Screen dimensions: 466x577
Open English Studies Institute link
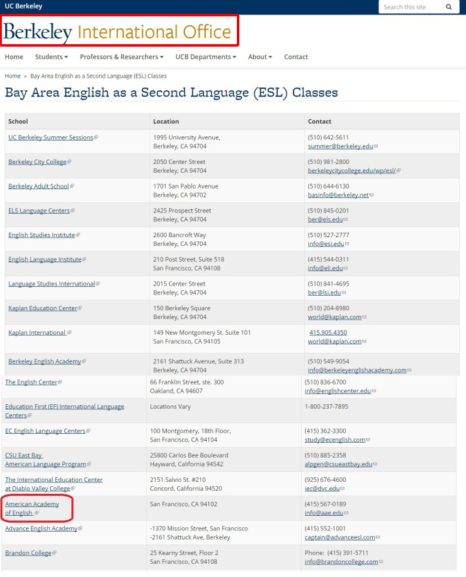click(x=42, y=235)
